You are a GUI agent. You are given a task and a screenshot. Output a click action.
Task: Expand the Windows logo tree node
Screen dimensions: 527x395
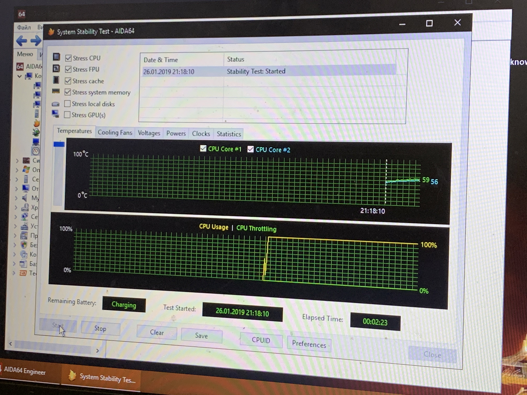(17, 170)
